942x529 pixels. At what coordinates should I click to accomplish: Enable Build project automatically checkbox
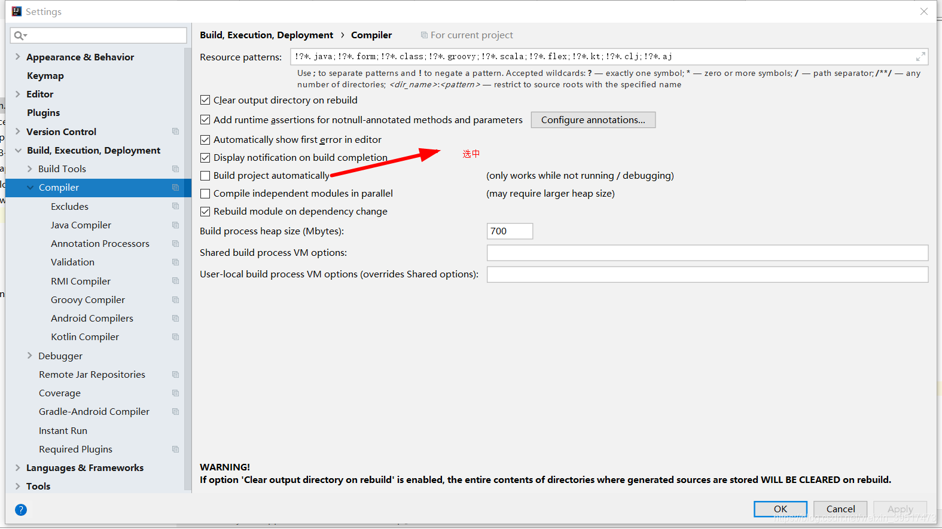pyautogui.click(x=205, y=176)
